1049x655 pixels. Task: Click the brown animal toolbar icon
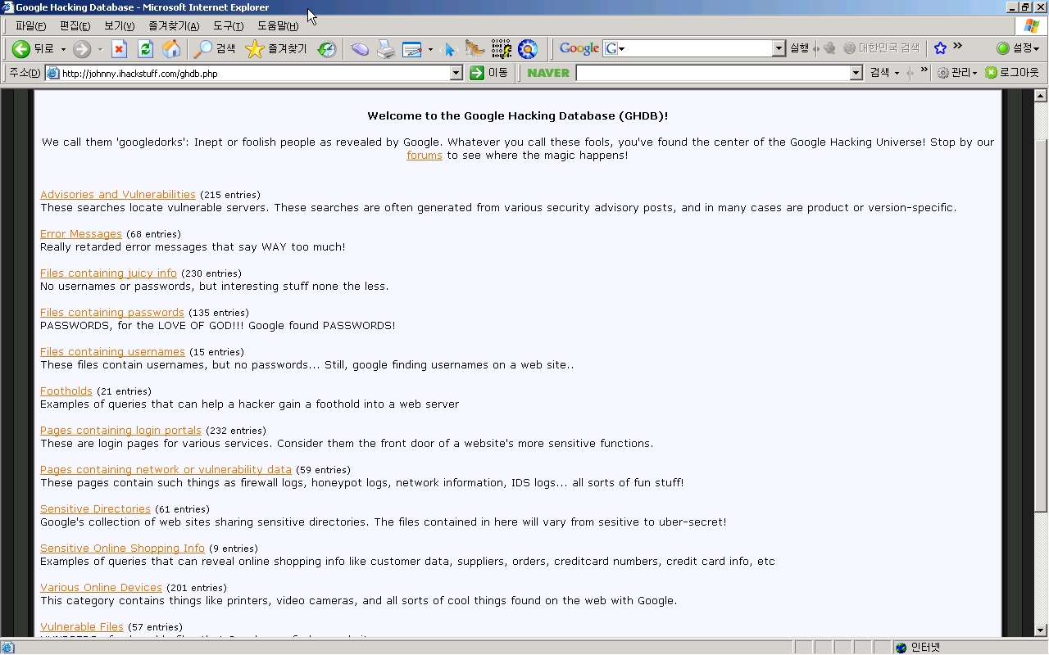coord(475,49)
